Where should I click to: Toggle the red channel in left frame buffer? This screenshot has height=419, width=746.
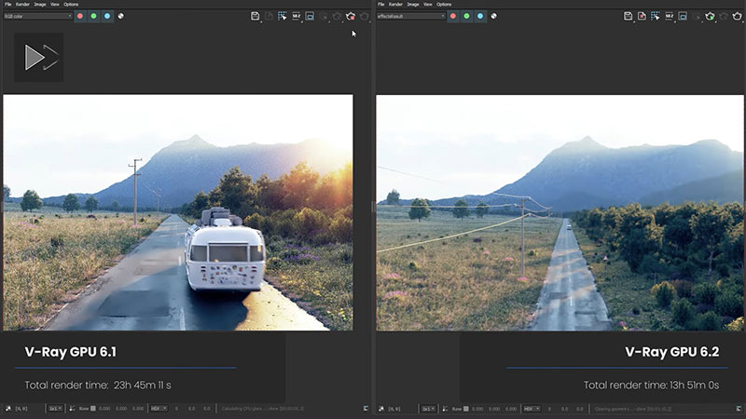[80, 16]
